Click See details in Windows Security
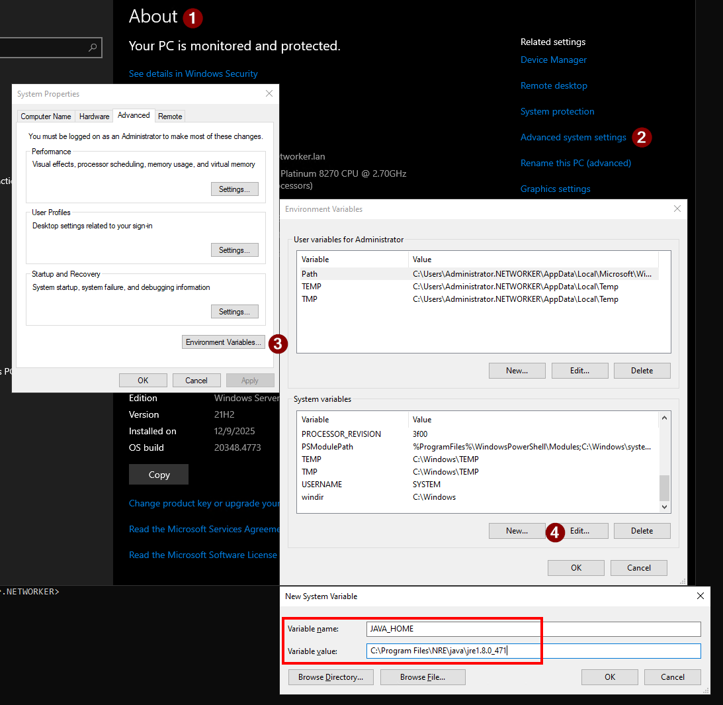 [192, 73]
